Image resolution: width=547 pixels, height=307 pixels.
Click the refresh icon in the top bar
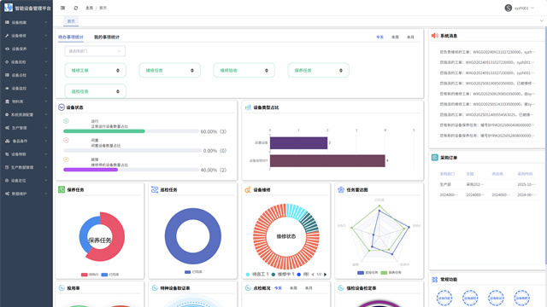(x=76, y=8)
